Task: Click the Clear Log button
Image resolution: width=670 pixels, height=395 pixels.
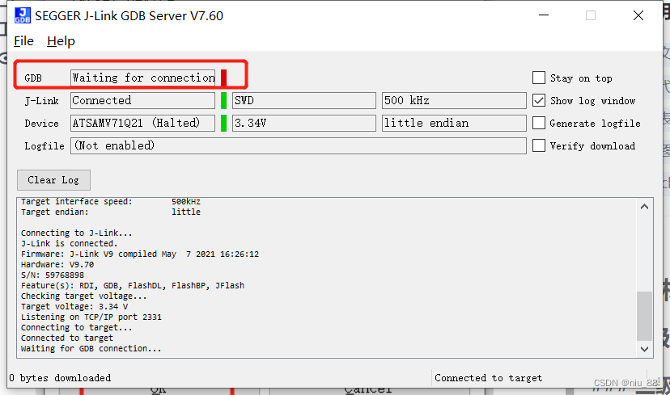Action: 53,180
